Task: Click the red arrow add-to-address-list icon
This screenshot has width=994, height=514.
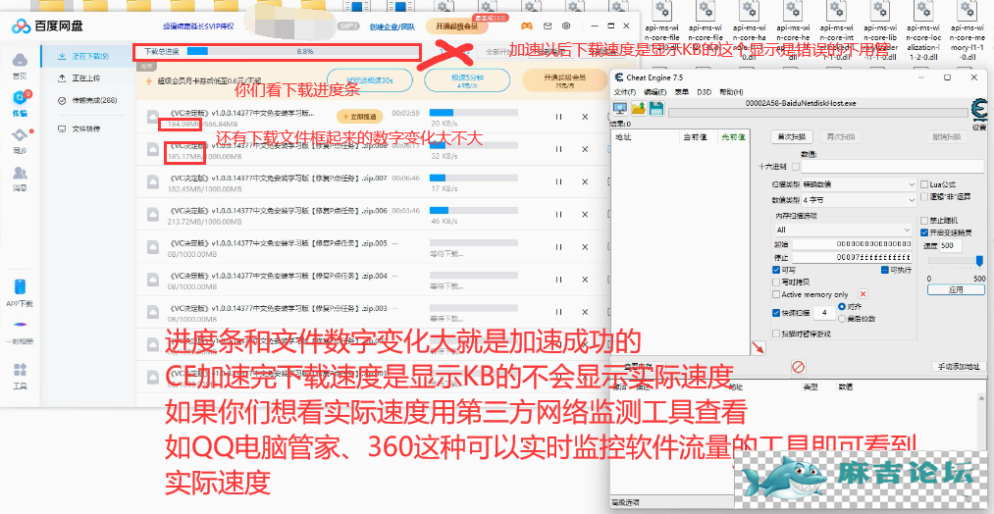Action: pyautogui.click(x=759, y=347)
